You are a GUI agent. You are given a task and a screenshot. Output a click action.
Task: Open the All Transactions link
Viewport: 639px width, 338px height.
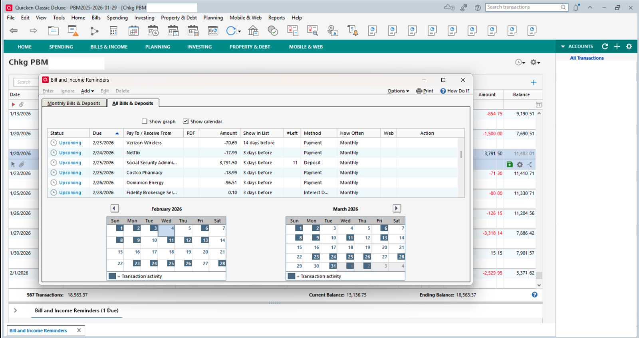(x=587, y=58)
